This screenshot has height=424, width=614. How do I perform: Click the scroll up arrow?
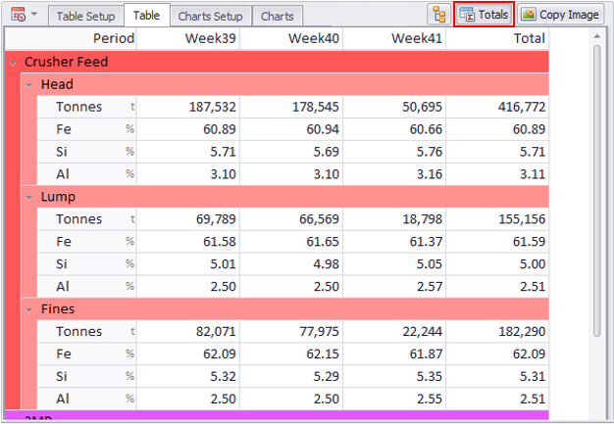click(595, 36)
